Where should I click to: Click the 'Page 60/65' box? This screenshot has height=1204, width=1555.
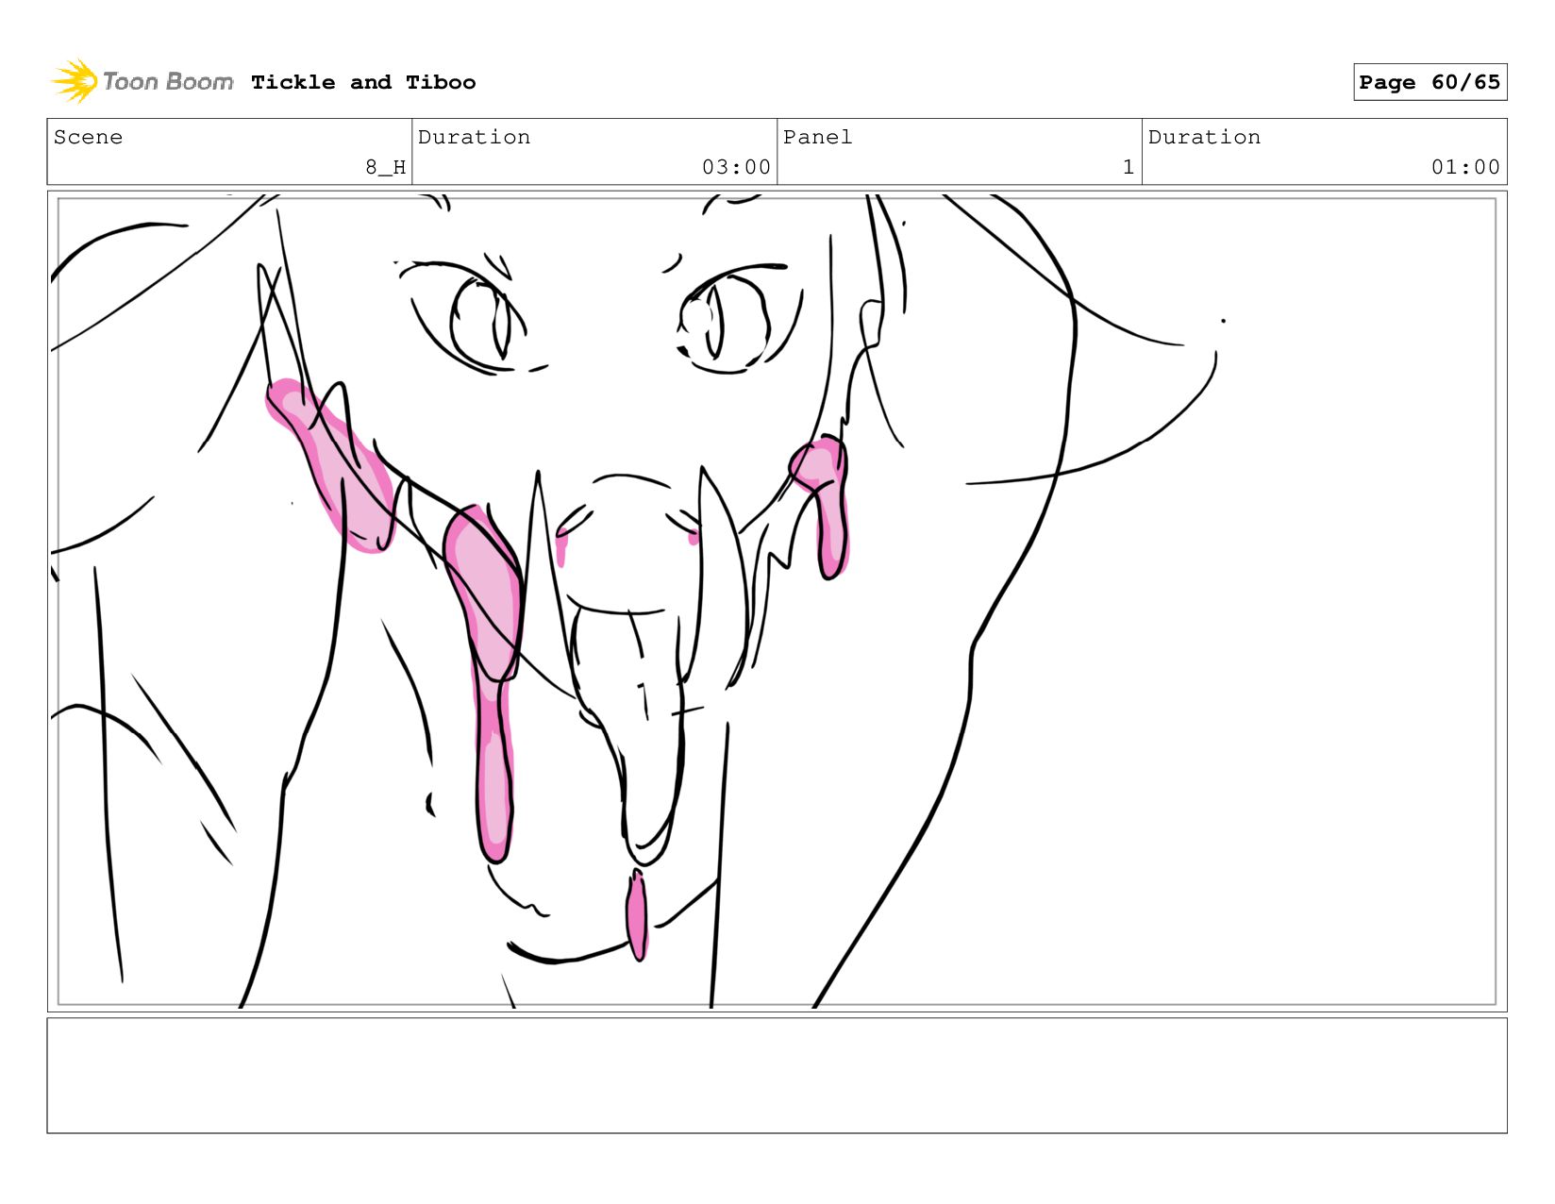coord(1430,82)
